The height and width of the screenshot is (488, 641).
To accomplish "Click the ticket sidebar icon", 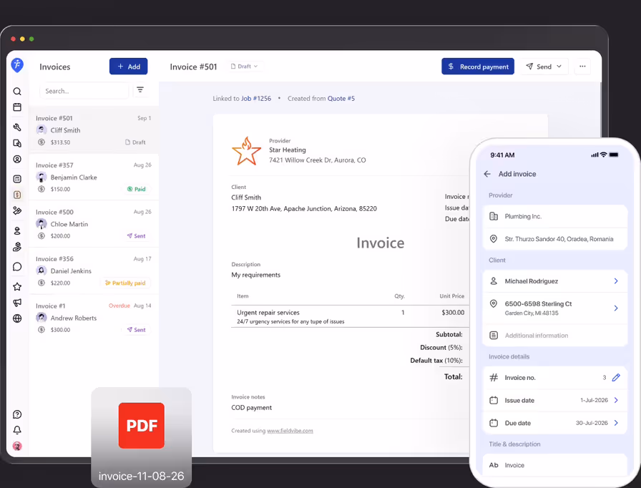I will tap(17, 210).
